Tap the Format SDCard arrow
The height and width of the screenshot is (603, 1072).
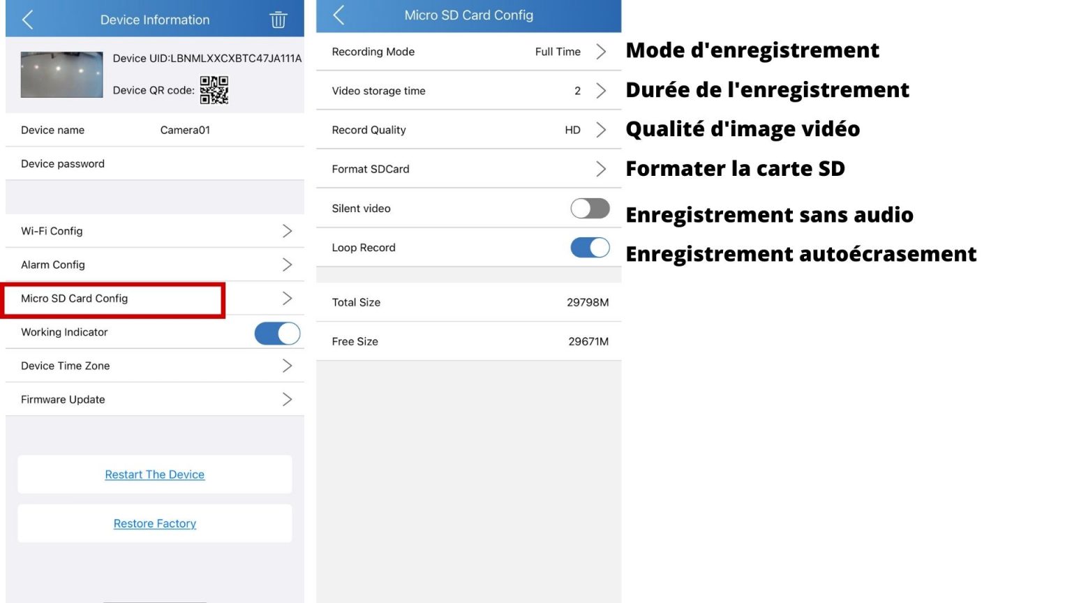[x=601, y=170]
